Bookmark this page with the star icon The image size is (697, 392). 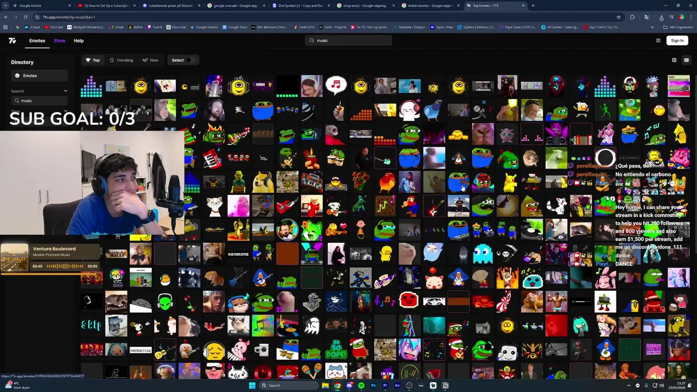(618, 17)
